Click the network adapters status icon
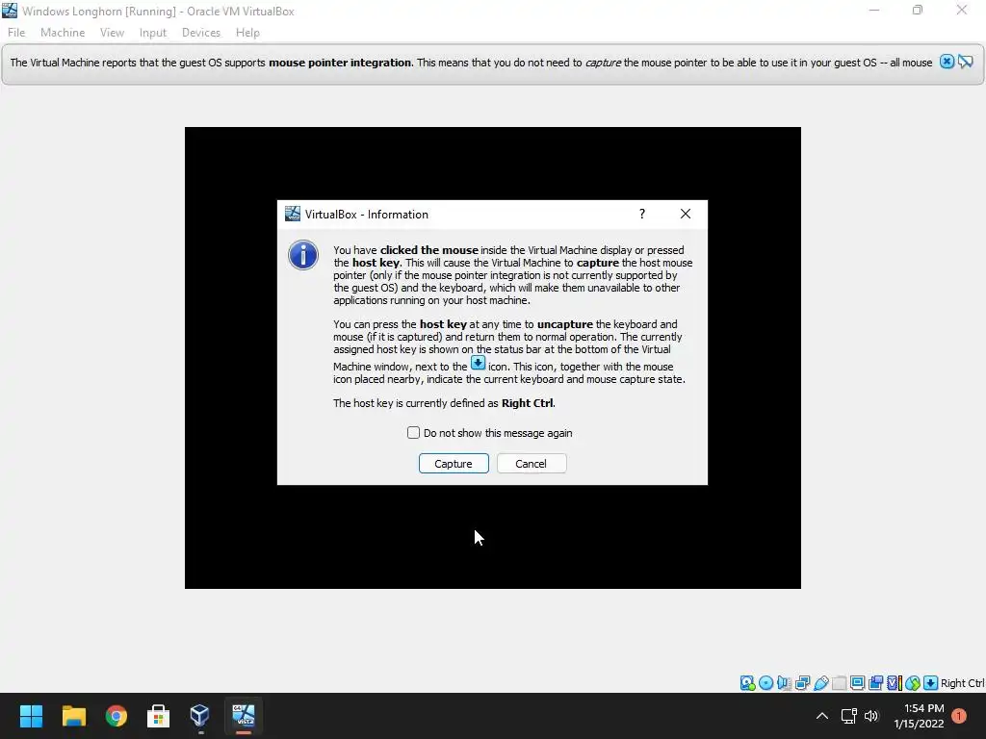 pos(802,683)
